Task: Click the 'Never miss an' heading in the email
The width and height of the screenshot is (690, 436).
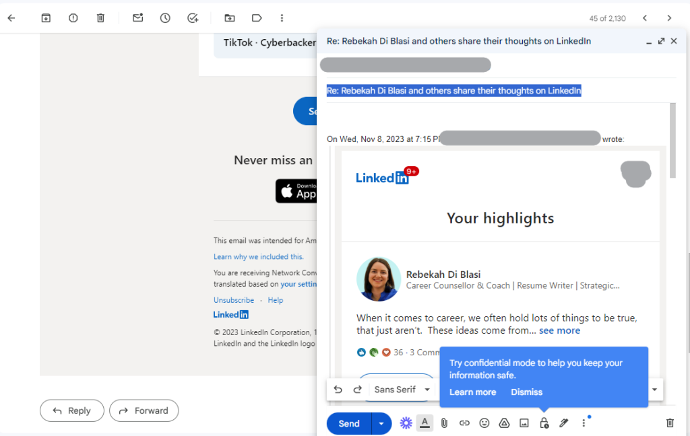Action: 274,160
